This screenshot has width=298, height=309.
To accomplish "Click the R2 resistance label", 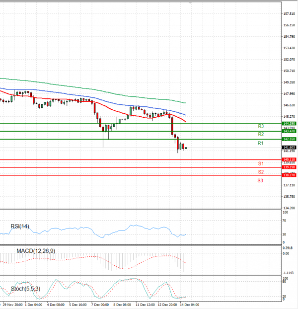I will coord(261,134).
